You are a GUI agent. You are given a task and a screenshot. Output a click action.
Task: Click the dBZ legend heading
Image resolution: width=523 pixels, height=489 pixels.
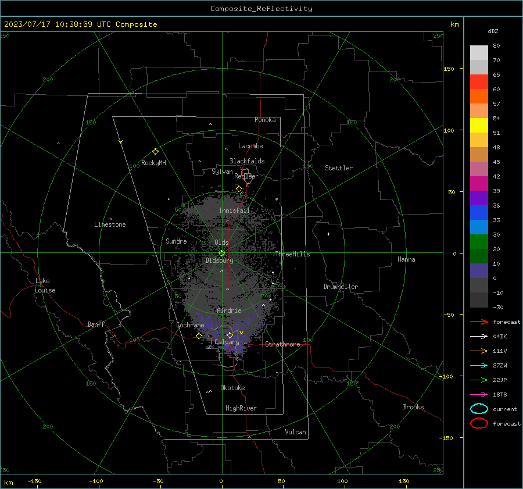[493, 31]
